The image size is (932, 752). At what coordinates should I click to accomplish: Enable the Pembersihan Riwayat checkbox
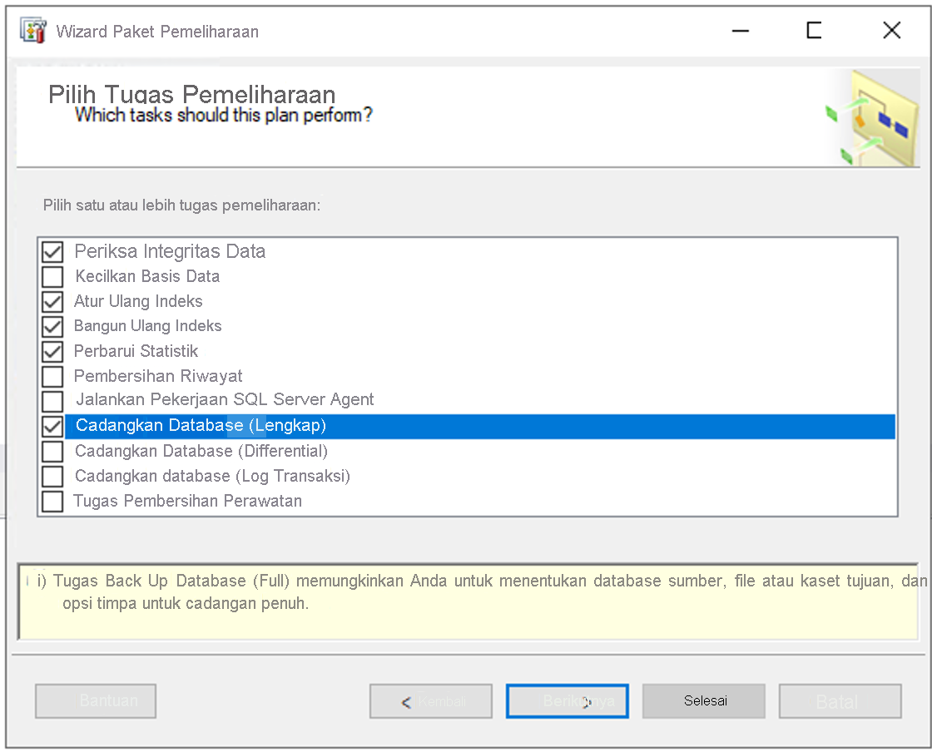coord(52,377)
